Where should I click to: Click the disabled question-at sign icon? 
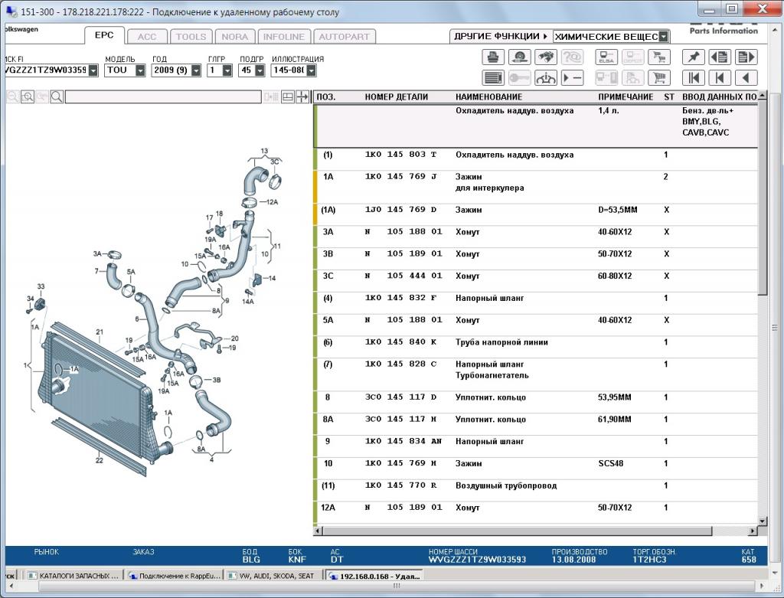point(572,57)
